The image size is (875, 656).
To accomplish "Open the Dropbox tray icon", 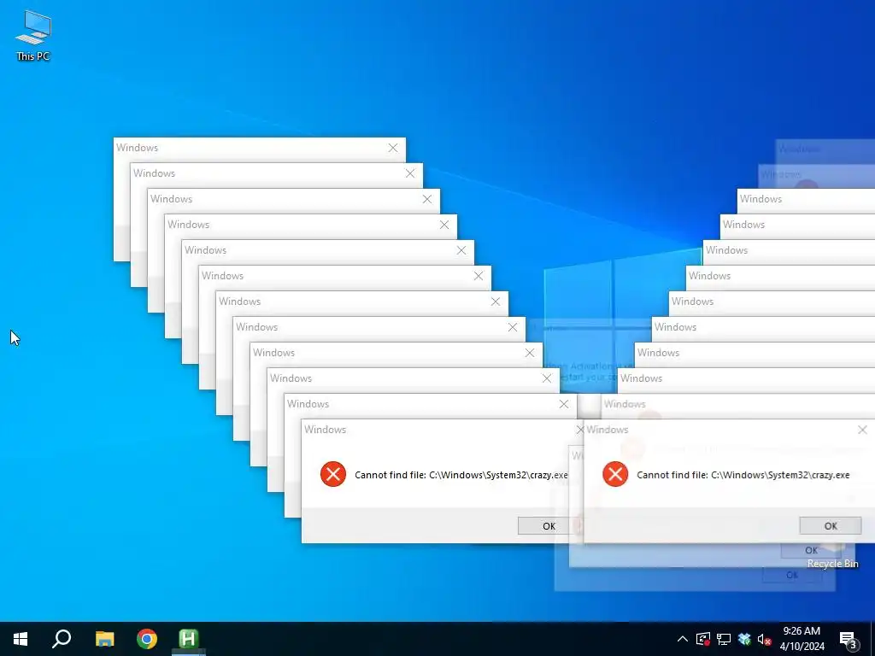I will [744, 639].
